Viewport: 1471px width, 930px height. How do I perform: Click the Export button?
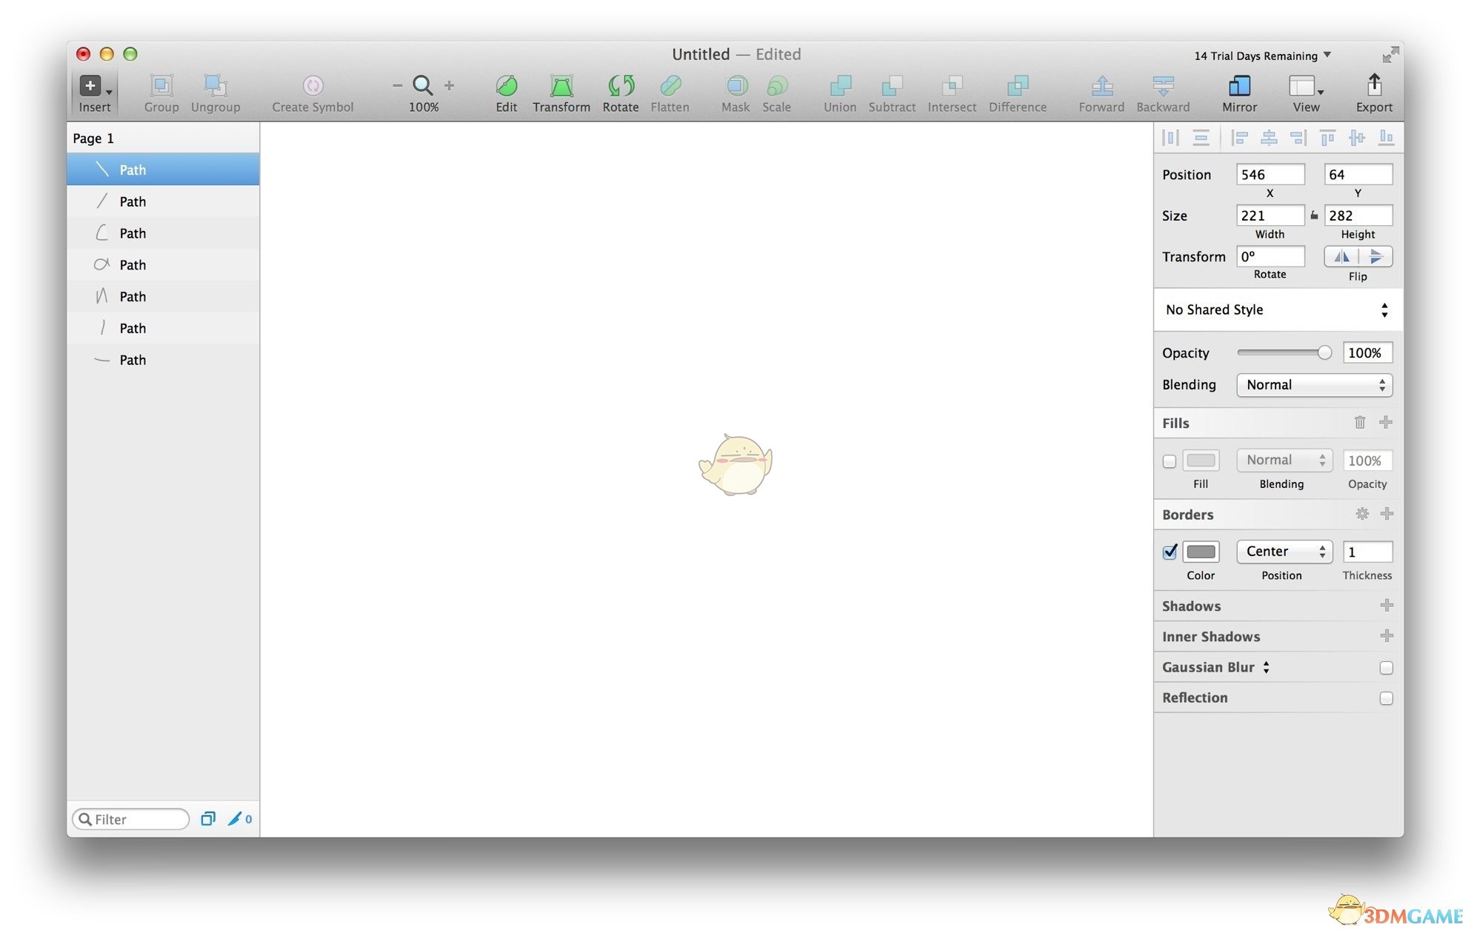[1373, 92]
